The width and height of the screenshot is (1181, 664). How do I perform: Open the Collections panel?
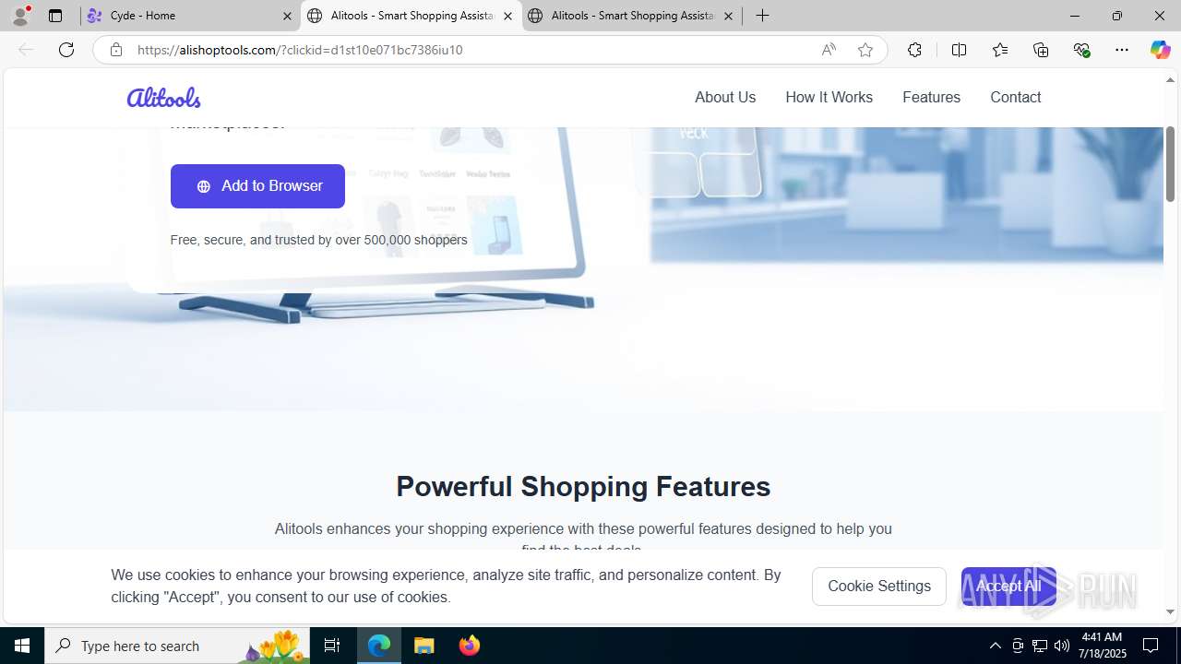(x=1041, y=50)
